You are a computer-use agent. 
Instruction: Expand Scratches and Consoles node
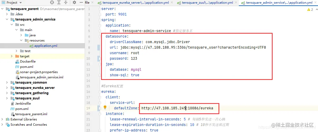pos(3,124)
